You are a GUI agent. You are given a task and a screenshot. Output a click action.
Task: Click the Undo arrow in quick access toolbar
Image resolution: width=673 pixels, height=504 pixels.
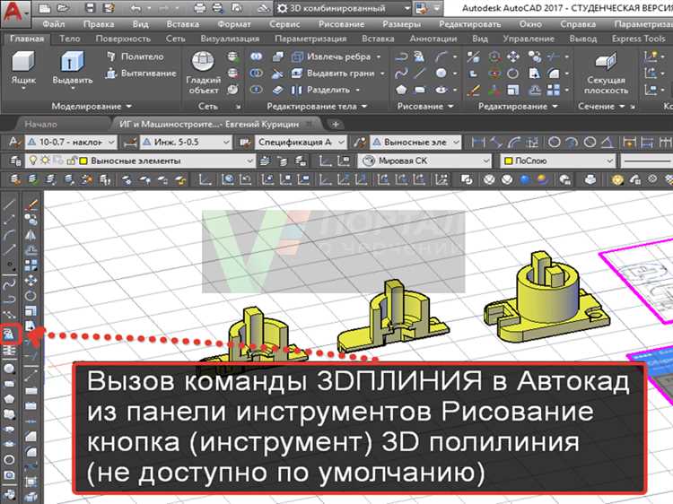coord(135,8)
